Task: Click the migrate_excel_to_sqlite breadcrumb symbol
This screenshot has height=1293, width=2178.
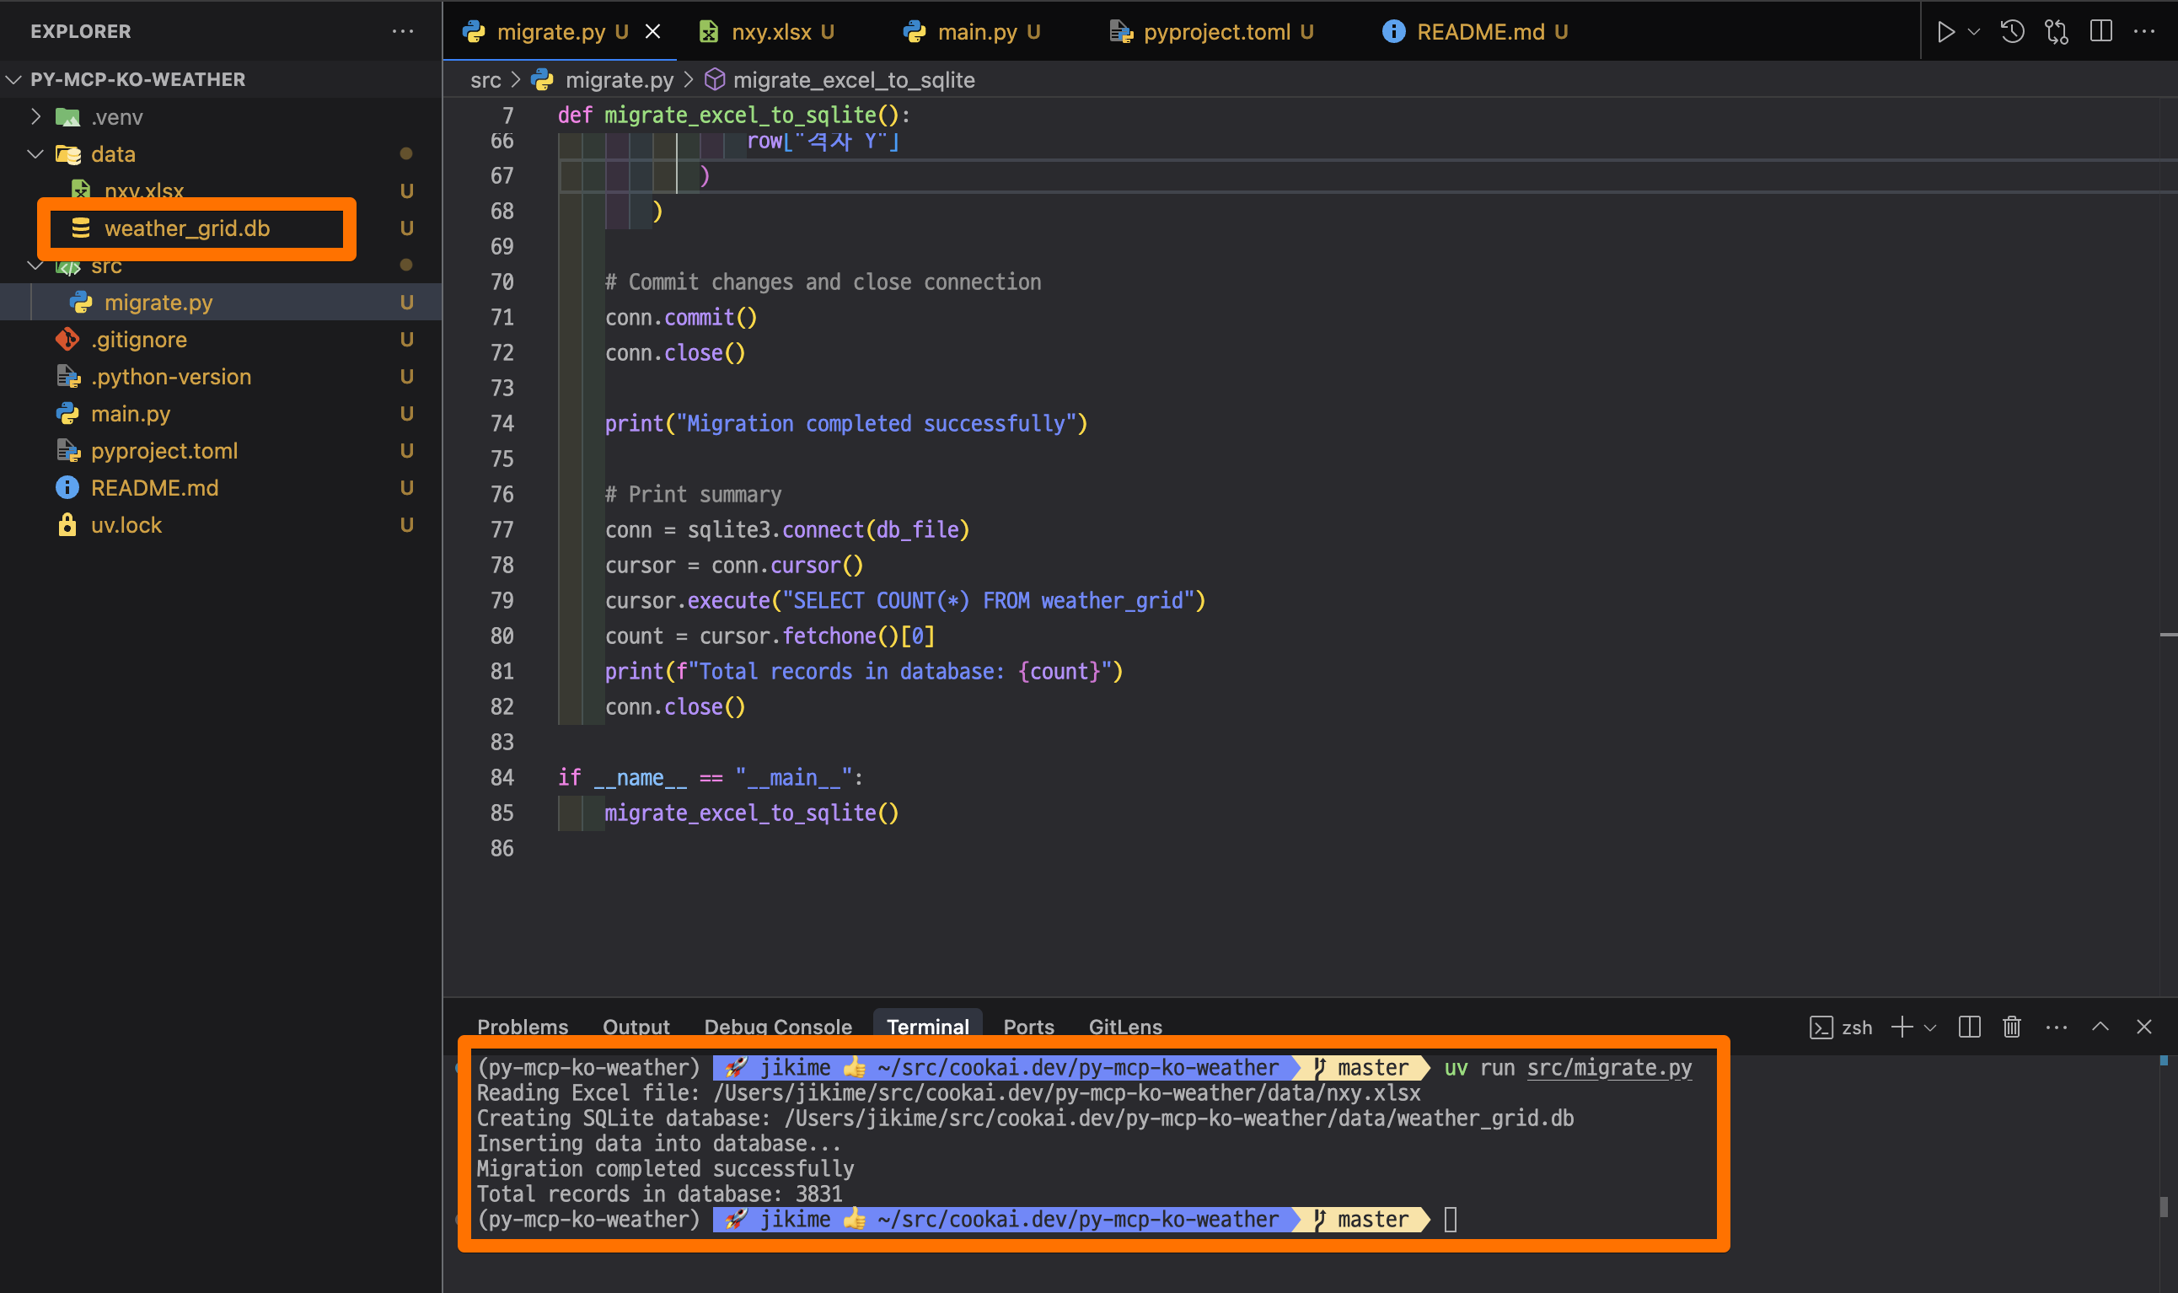Action: (853, 80)
